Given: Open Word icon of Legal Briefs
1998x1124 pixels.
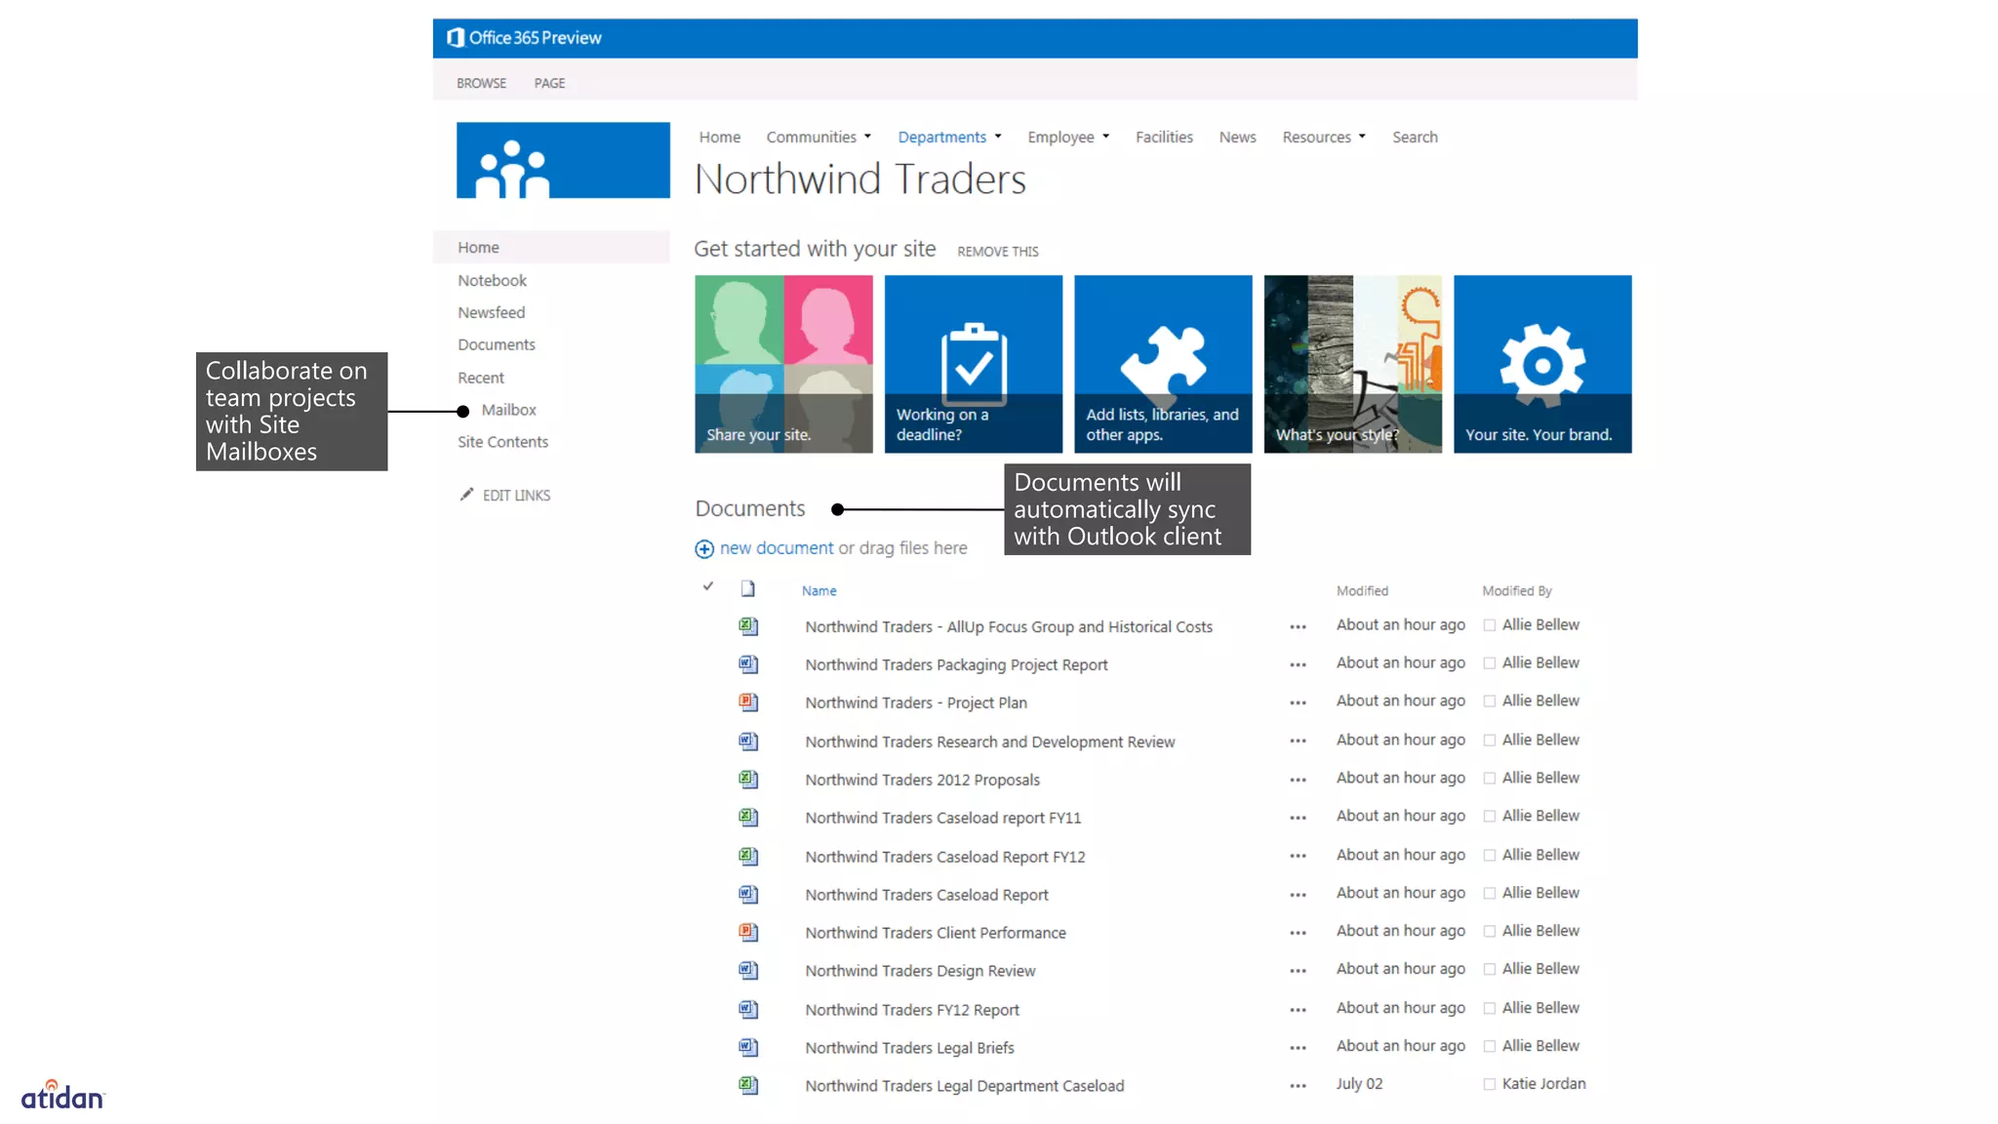Looking at the screenshot, I should 747,1048.
